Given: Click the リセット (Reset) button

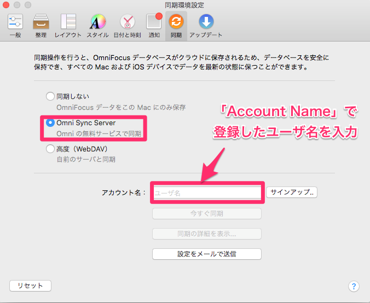Looking at the screenshot, I should point(30,285).
